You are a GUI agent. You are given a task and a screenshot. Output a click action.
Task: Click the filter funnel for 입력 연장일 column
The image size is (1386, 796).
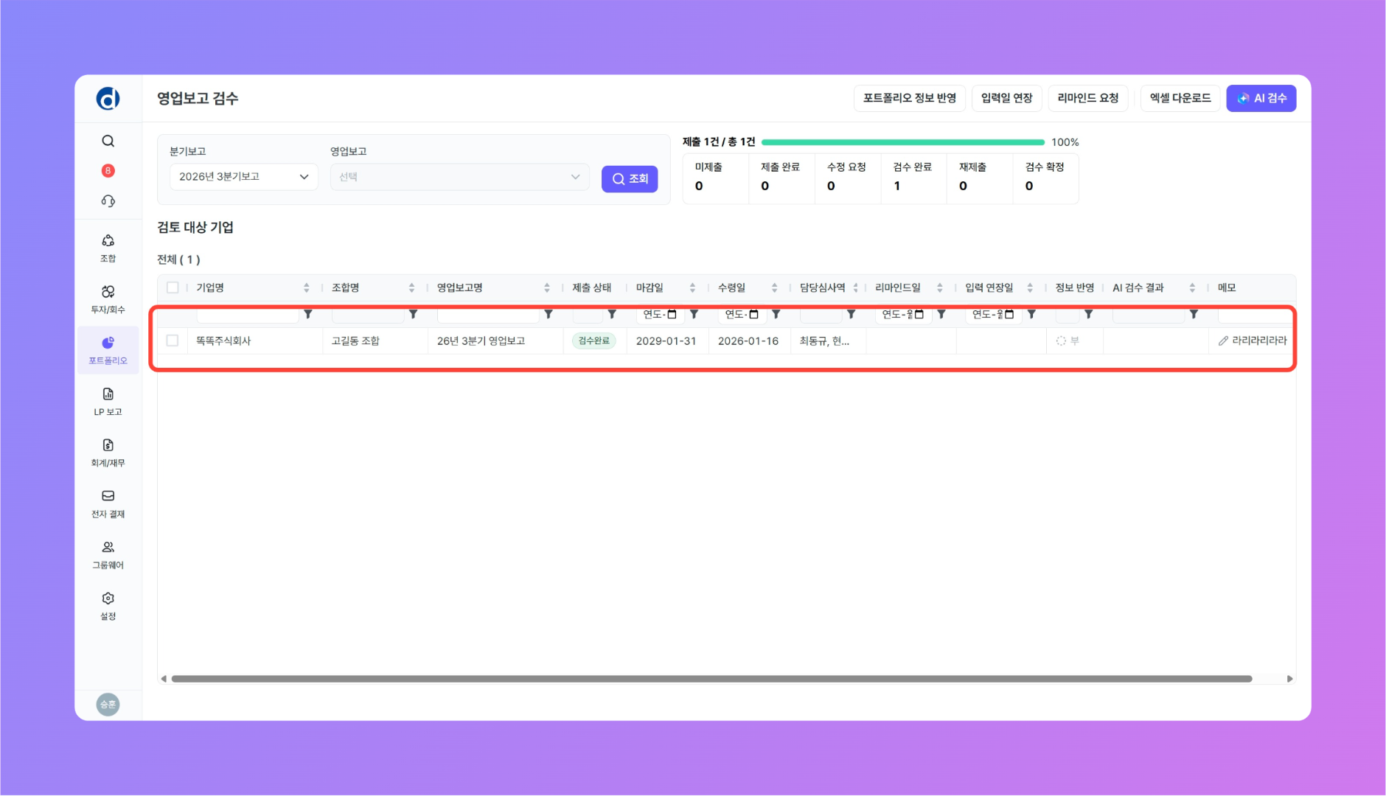pyautogui.click(x=1031, y=315)
